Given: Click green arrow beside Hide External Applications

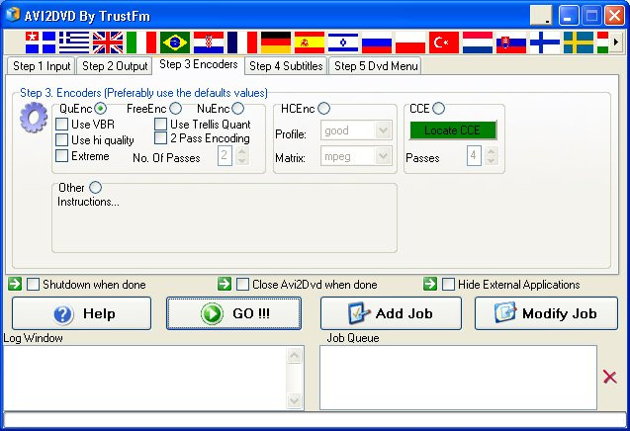Looking at the screenshot, I should [430, 284].
